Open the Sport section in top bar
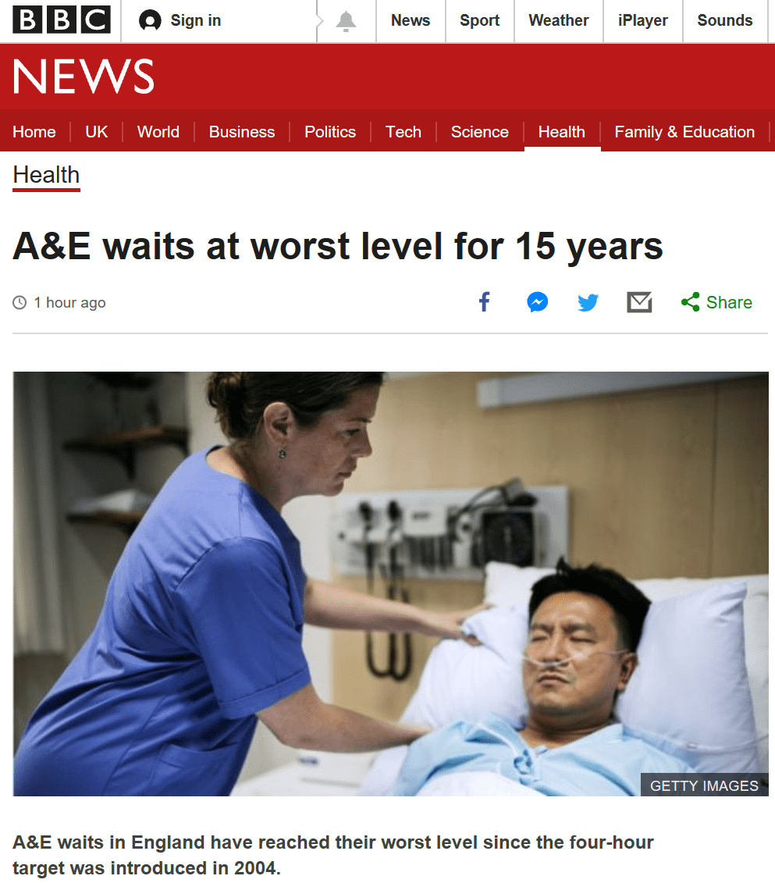 pos(479,20)
